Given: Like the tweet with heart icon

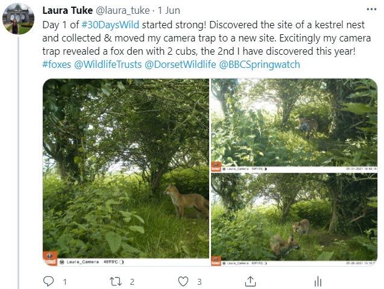Looking at the screenshot, I should [x=184, y=281].
